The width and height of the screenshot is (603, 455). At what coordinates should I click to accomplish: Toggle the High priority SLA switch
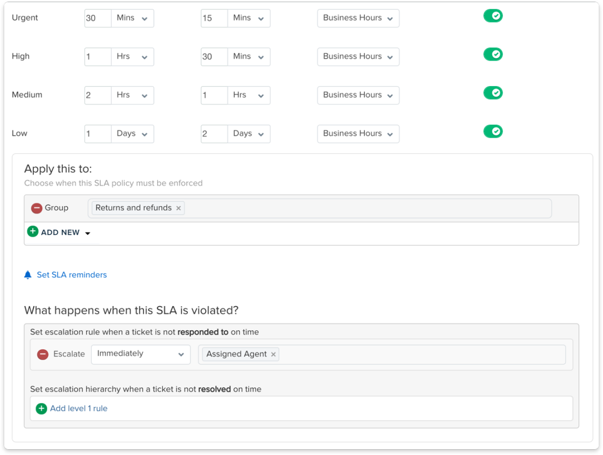[x=492, y=54]
